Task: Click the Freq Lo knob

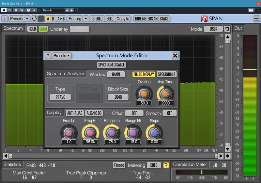Action: [x=69, y=133]
